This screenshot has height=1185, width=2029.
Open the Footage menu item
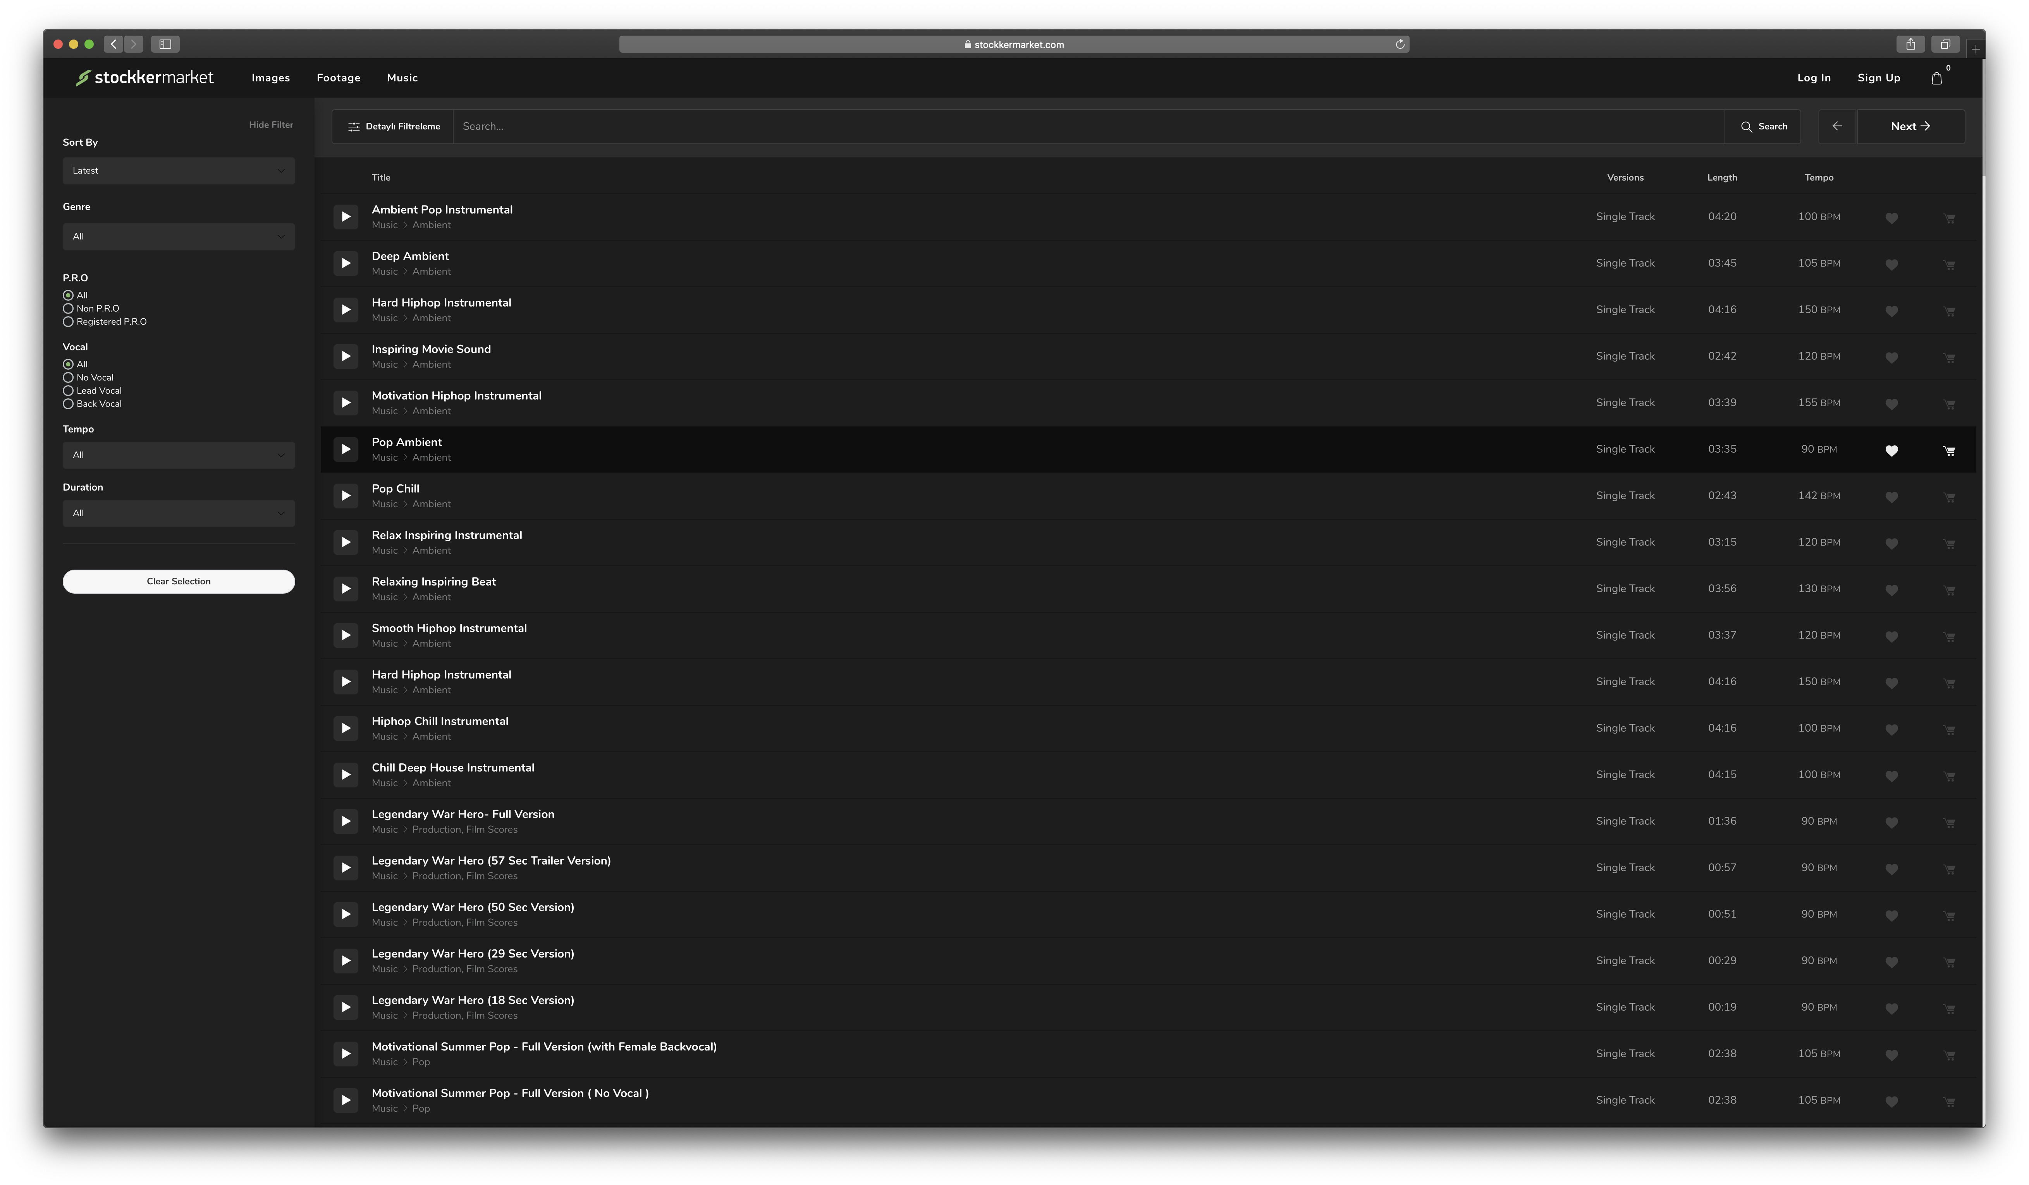click(338, 78)
